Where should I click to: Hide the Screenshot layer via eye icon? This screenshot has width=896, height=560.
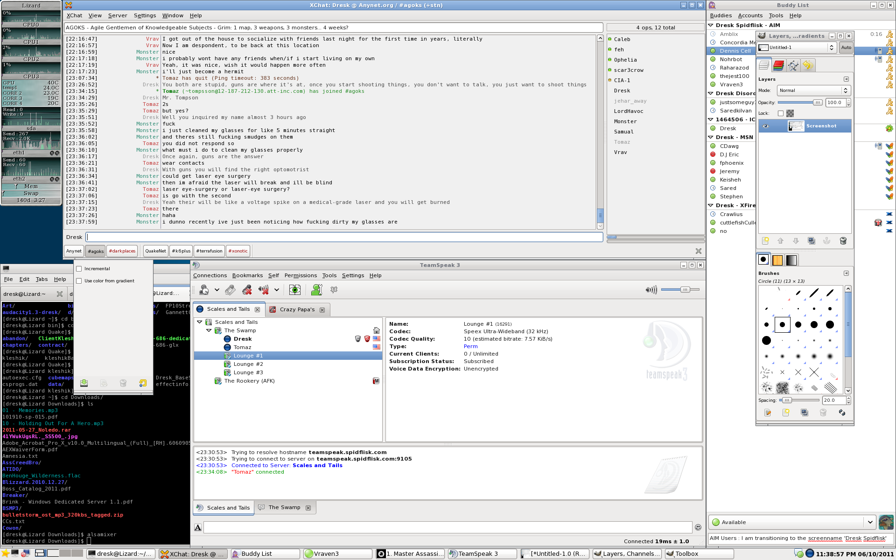coord(765,126)
